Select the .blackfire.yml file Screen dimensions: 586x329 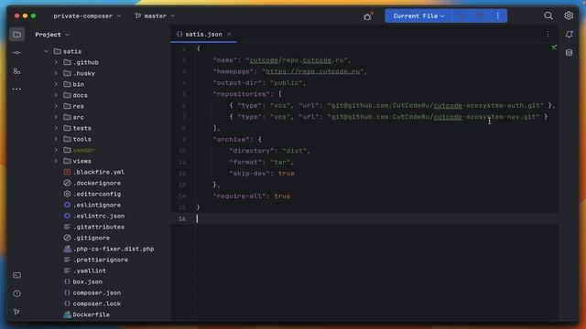point(99,172)
